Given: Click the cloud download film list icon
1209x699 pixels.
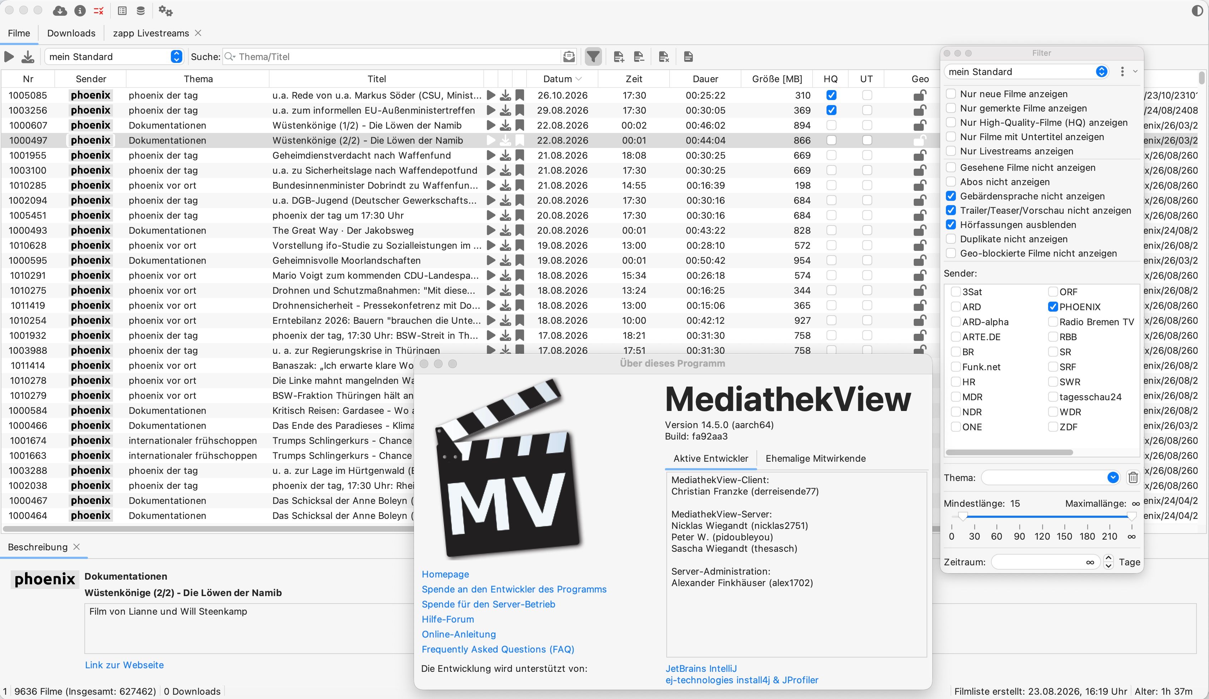Looking at the screenshot, I should 60,11.
